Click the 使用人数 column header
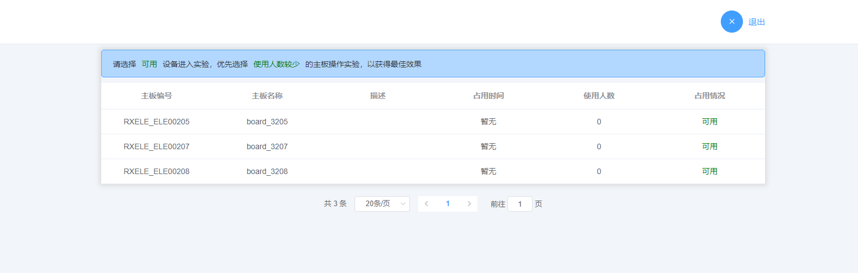 point(599,96)
